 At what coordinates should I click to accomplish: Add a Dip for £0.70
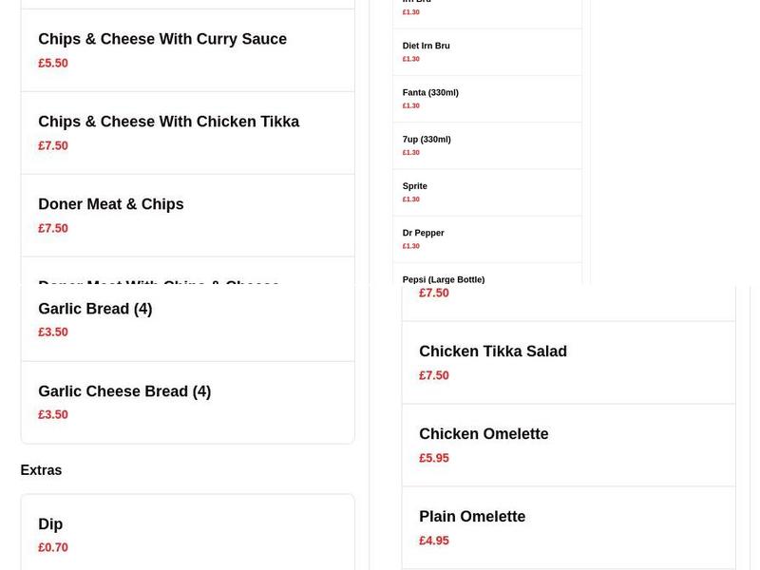click(x=49, y=523)
